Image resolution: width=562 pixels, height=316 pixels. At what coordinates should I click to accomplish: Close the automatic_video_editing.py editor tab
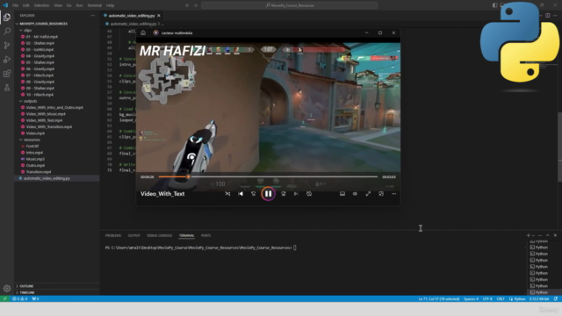coord(159,16)
